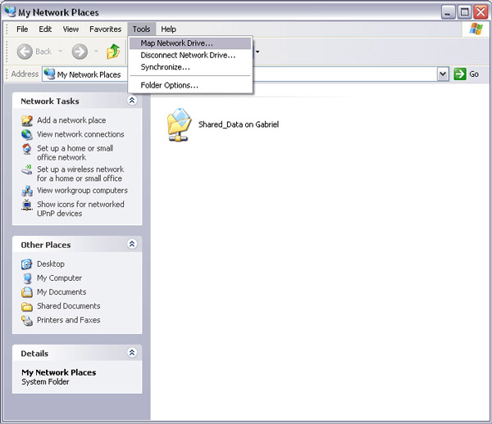492x424 pixels.
Task: Click the address bar network icon
Action: pyautogui.click(x=49, y=74)
